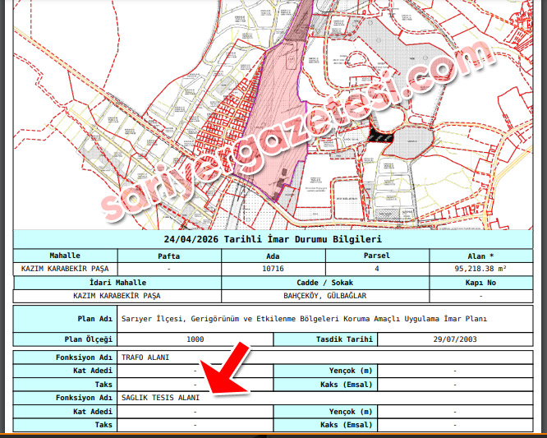Screen dimensions: 547x438
Task: Click the Parsel column header
Action: 377,256
